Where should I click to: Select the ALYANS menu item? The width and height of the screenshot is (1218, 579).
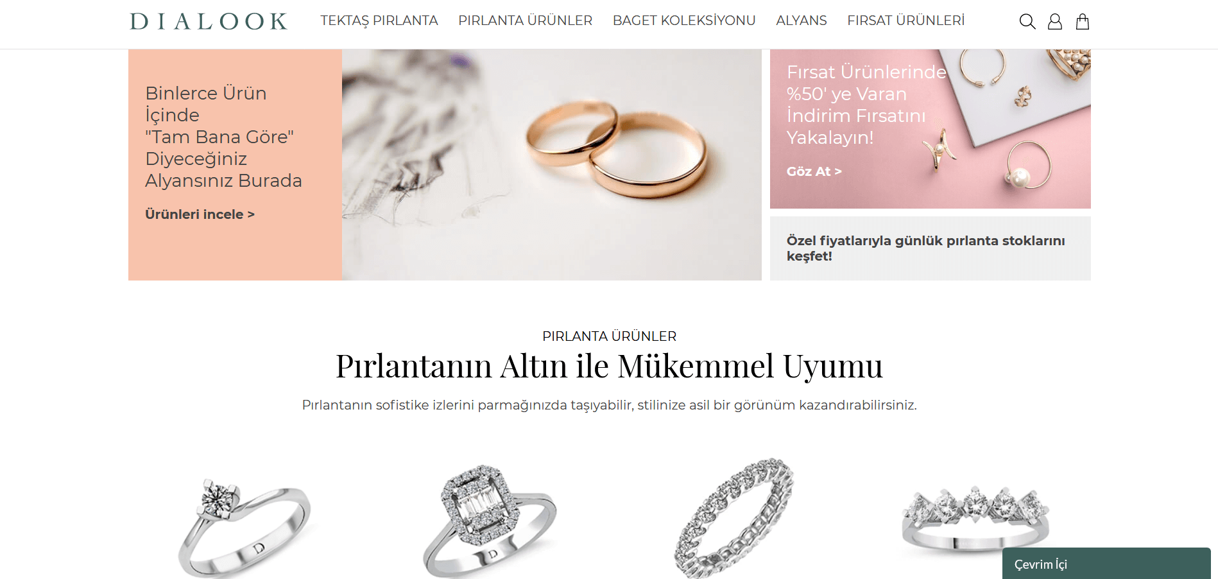802,21
